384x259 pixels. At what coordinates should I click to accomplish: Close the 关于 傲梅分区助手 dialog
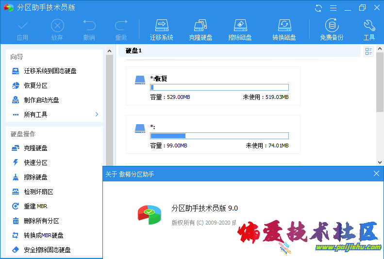[376, 173]
